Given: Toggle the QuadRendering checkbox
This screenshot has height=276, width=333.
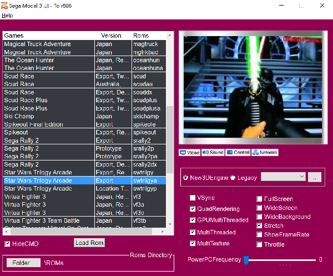Looking at the screenshot, I should 193,209.
